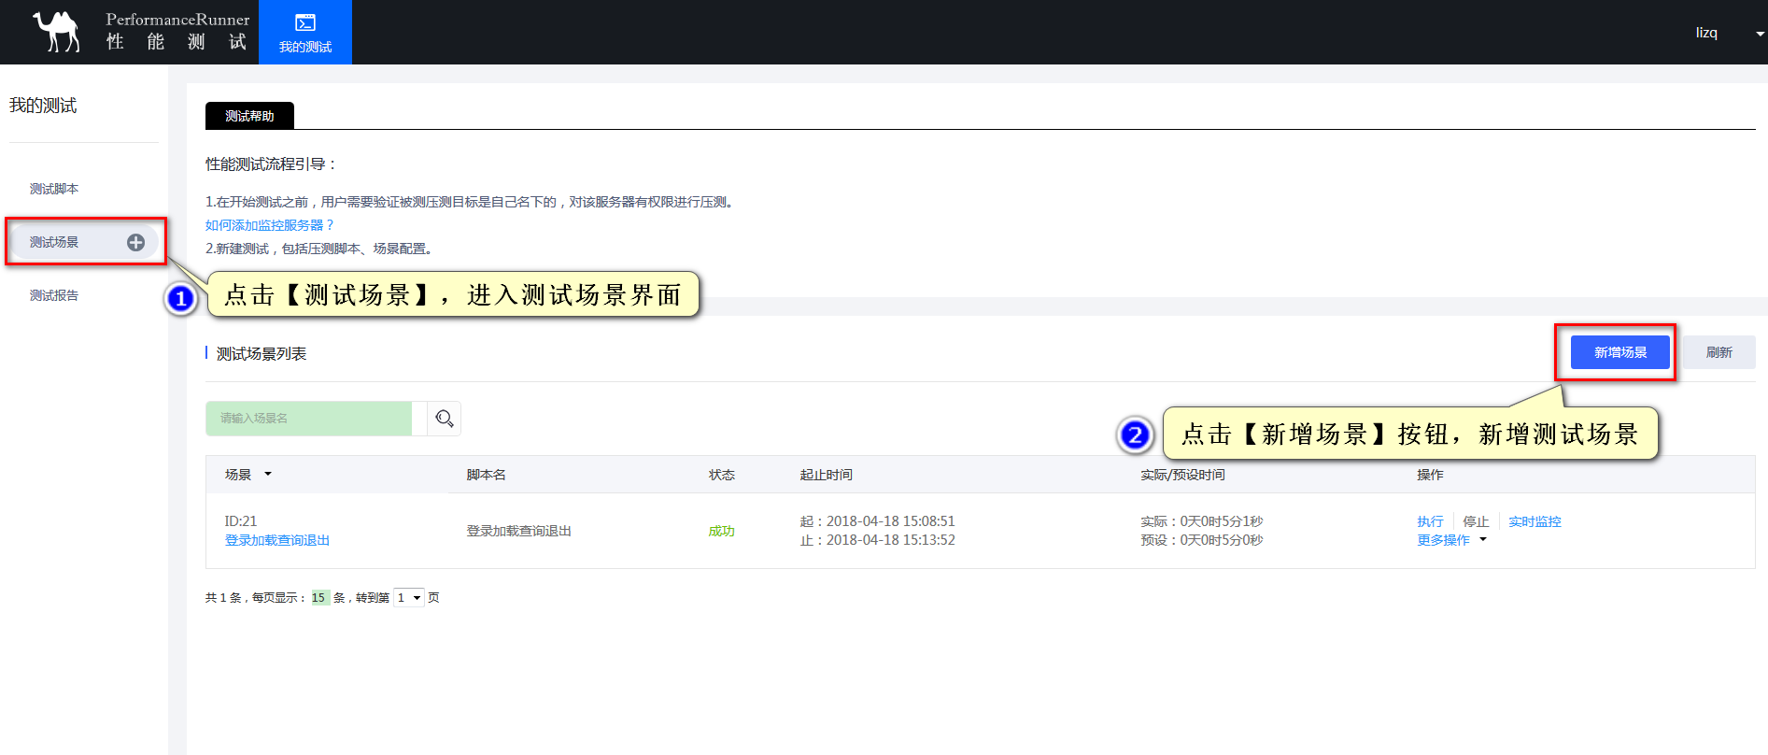Click 执行 to run the scenario
The width and height of the screenshot is (1768, 755).
pyautogui.click(x=1430, y=521)
